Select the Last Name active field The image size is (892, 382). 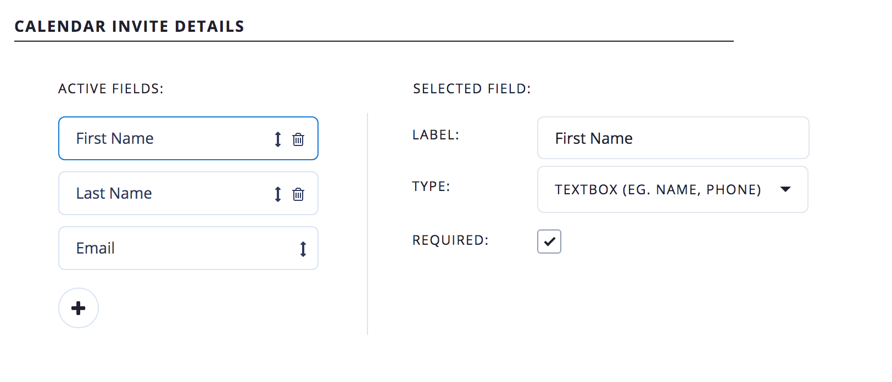(x=165, y=193)
